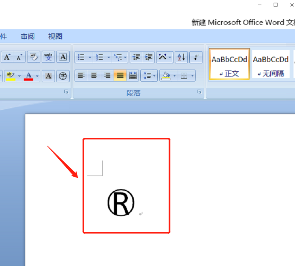Switch to the 视图 ribbon tab
Image resolution: width=295 pixels, height=266 pixels.
coord(55,36)
